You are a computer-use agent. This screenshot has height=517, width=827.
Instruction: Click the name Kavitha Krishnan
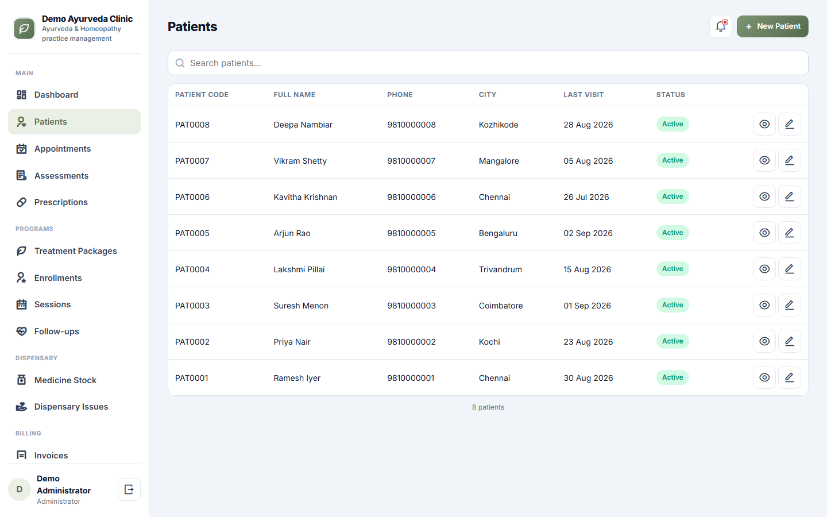(x=306, y=197)
